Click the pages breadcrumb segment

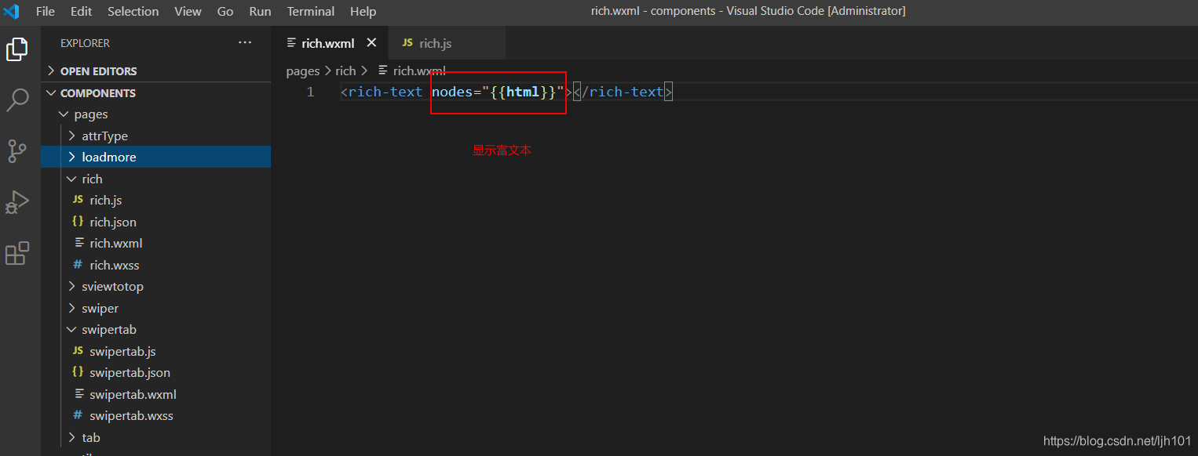click(303, 71)
